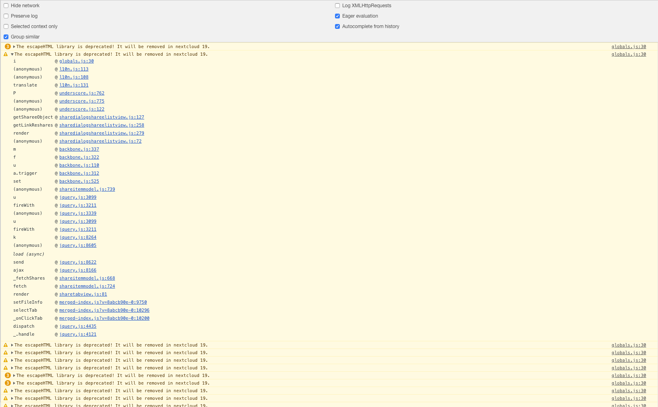The height and width of the screenshot is (407, 658).
Task: Open merged-index.js 9750 setFileInfo link
Action: (x=103, y=302)
